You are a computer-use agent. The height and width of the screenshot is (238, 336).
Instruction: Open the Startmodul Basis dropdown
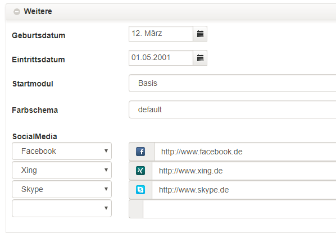click(x=232, y=83)
